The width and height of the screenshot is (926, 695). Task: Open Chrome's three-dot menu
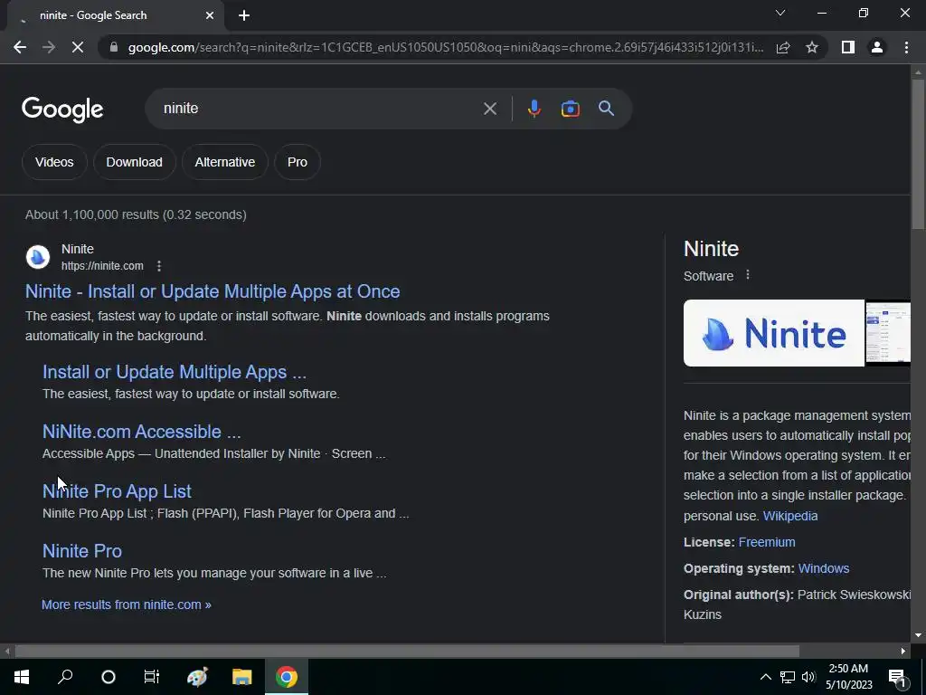point(906,47)
